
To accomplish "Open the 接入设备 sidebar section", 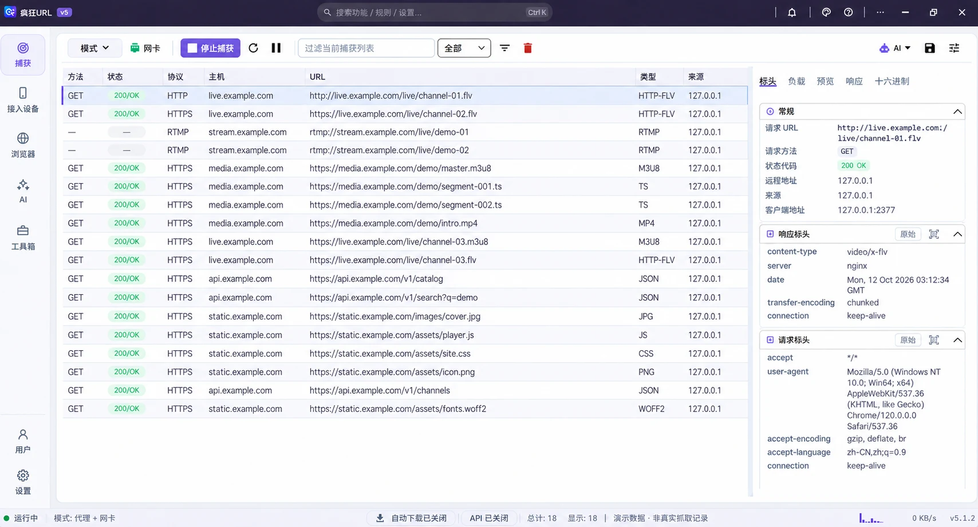I will (x=23, y=100).
